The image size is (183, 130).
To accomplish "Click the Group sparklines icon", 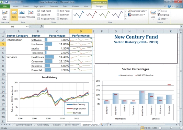I will [159, 11].
